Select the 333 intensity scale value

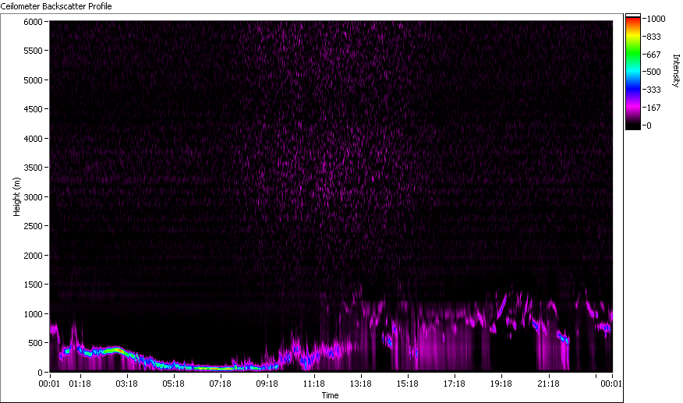tap(653, 90)
